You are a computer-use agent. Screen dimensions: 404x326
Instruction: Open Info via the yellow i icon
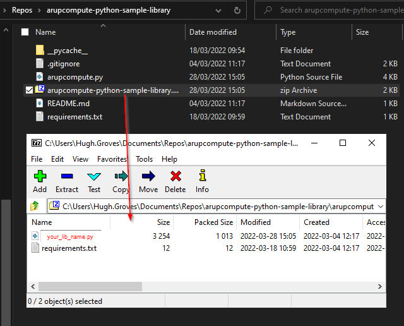[x=203, y=175]
